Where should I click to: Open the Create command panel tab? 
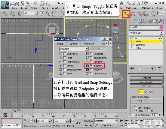(131, 21)
